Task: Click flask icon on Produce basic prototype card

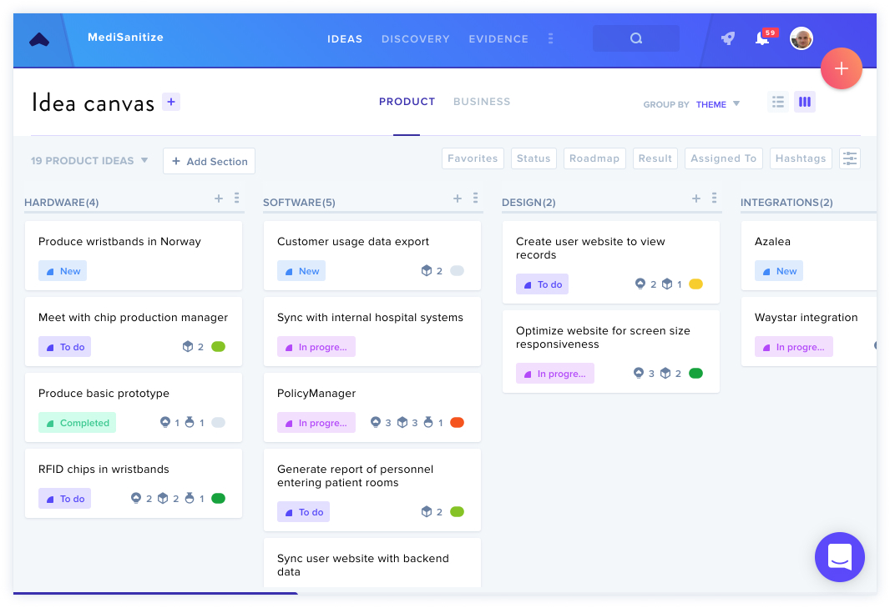Action: pyautogui.click(x=190, y=423)
